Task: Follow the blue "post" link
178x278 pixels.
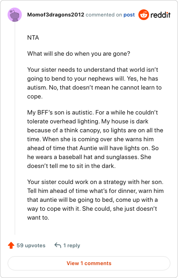Action: [x=129, y=15]
